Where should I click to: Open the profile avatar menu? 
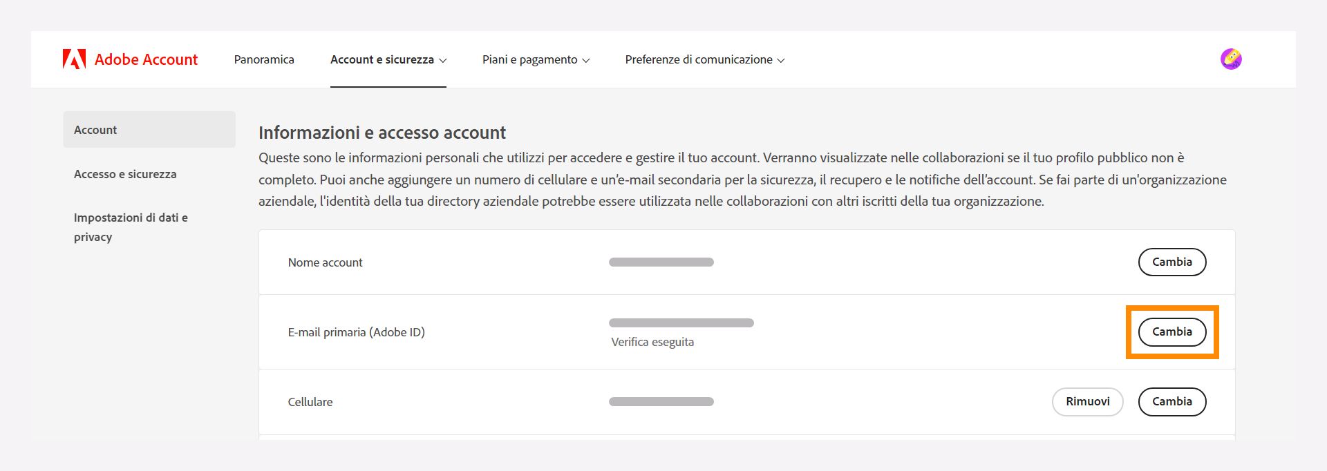point(1232,59)
